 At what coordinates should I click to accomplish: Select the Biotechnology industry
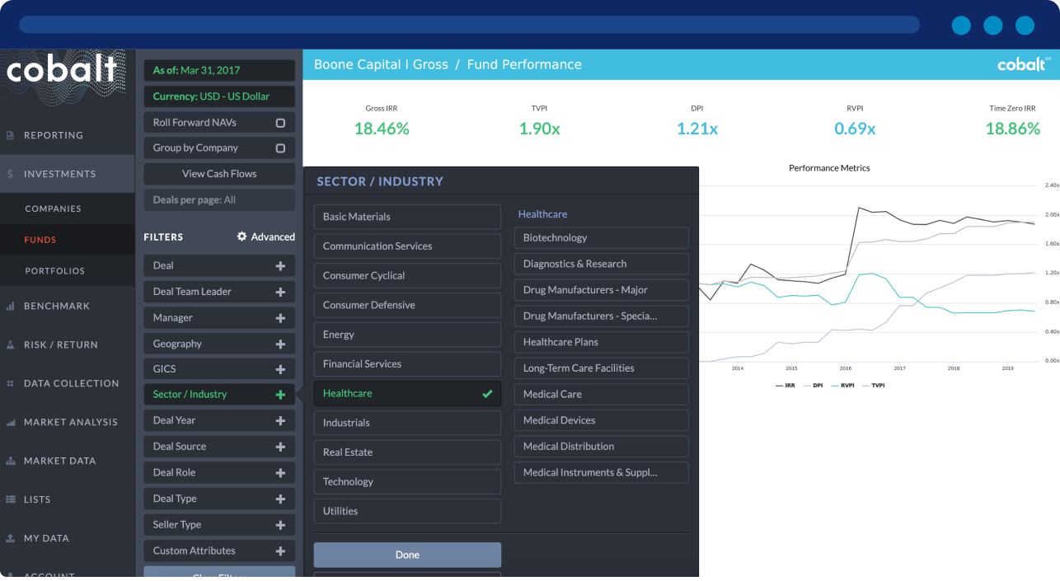[602, 237]
